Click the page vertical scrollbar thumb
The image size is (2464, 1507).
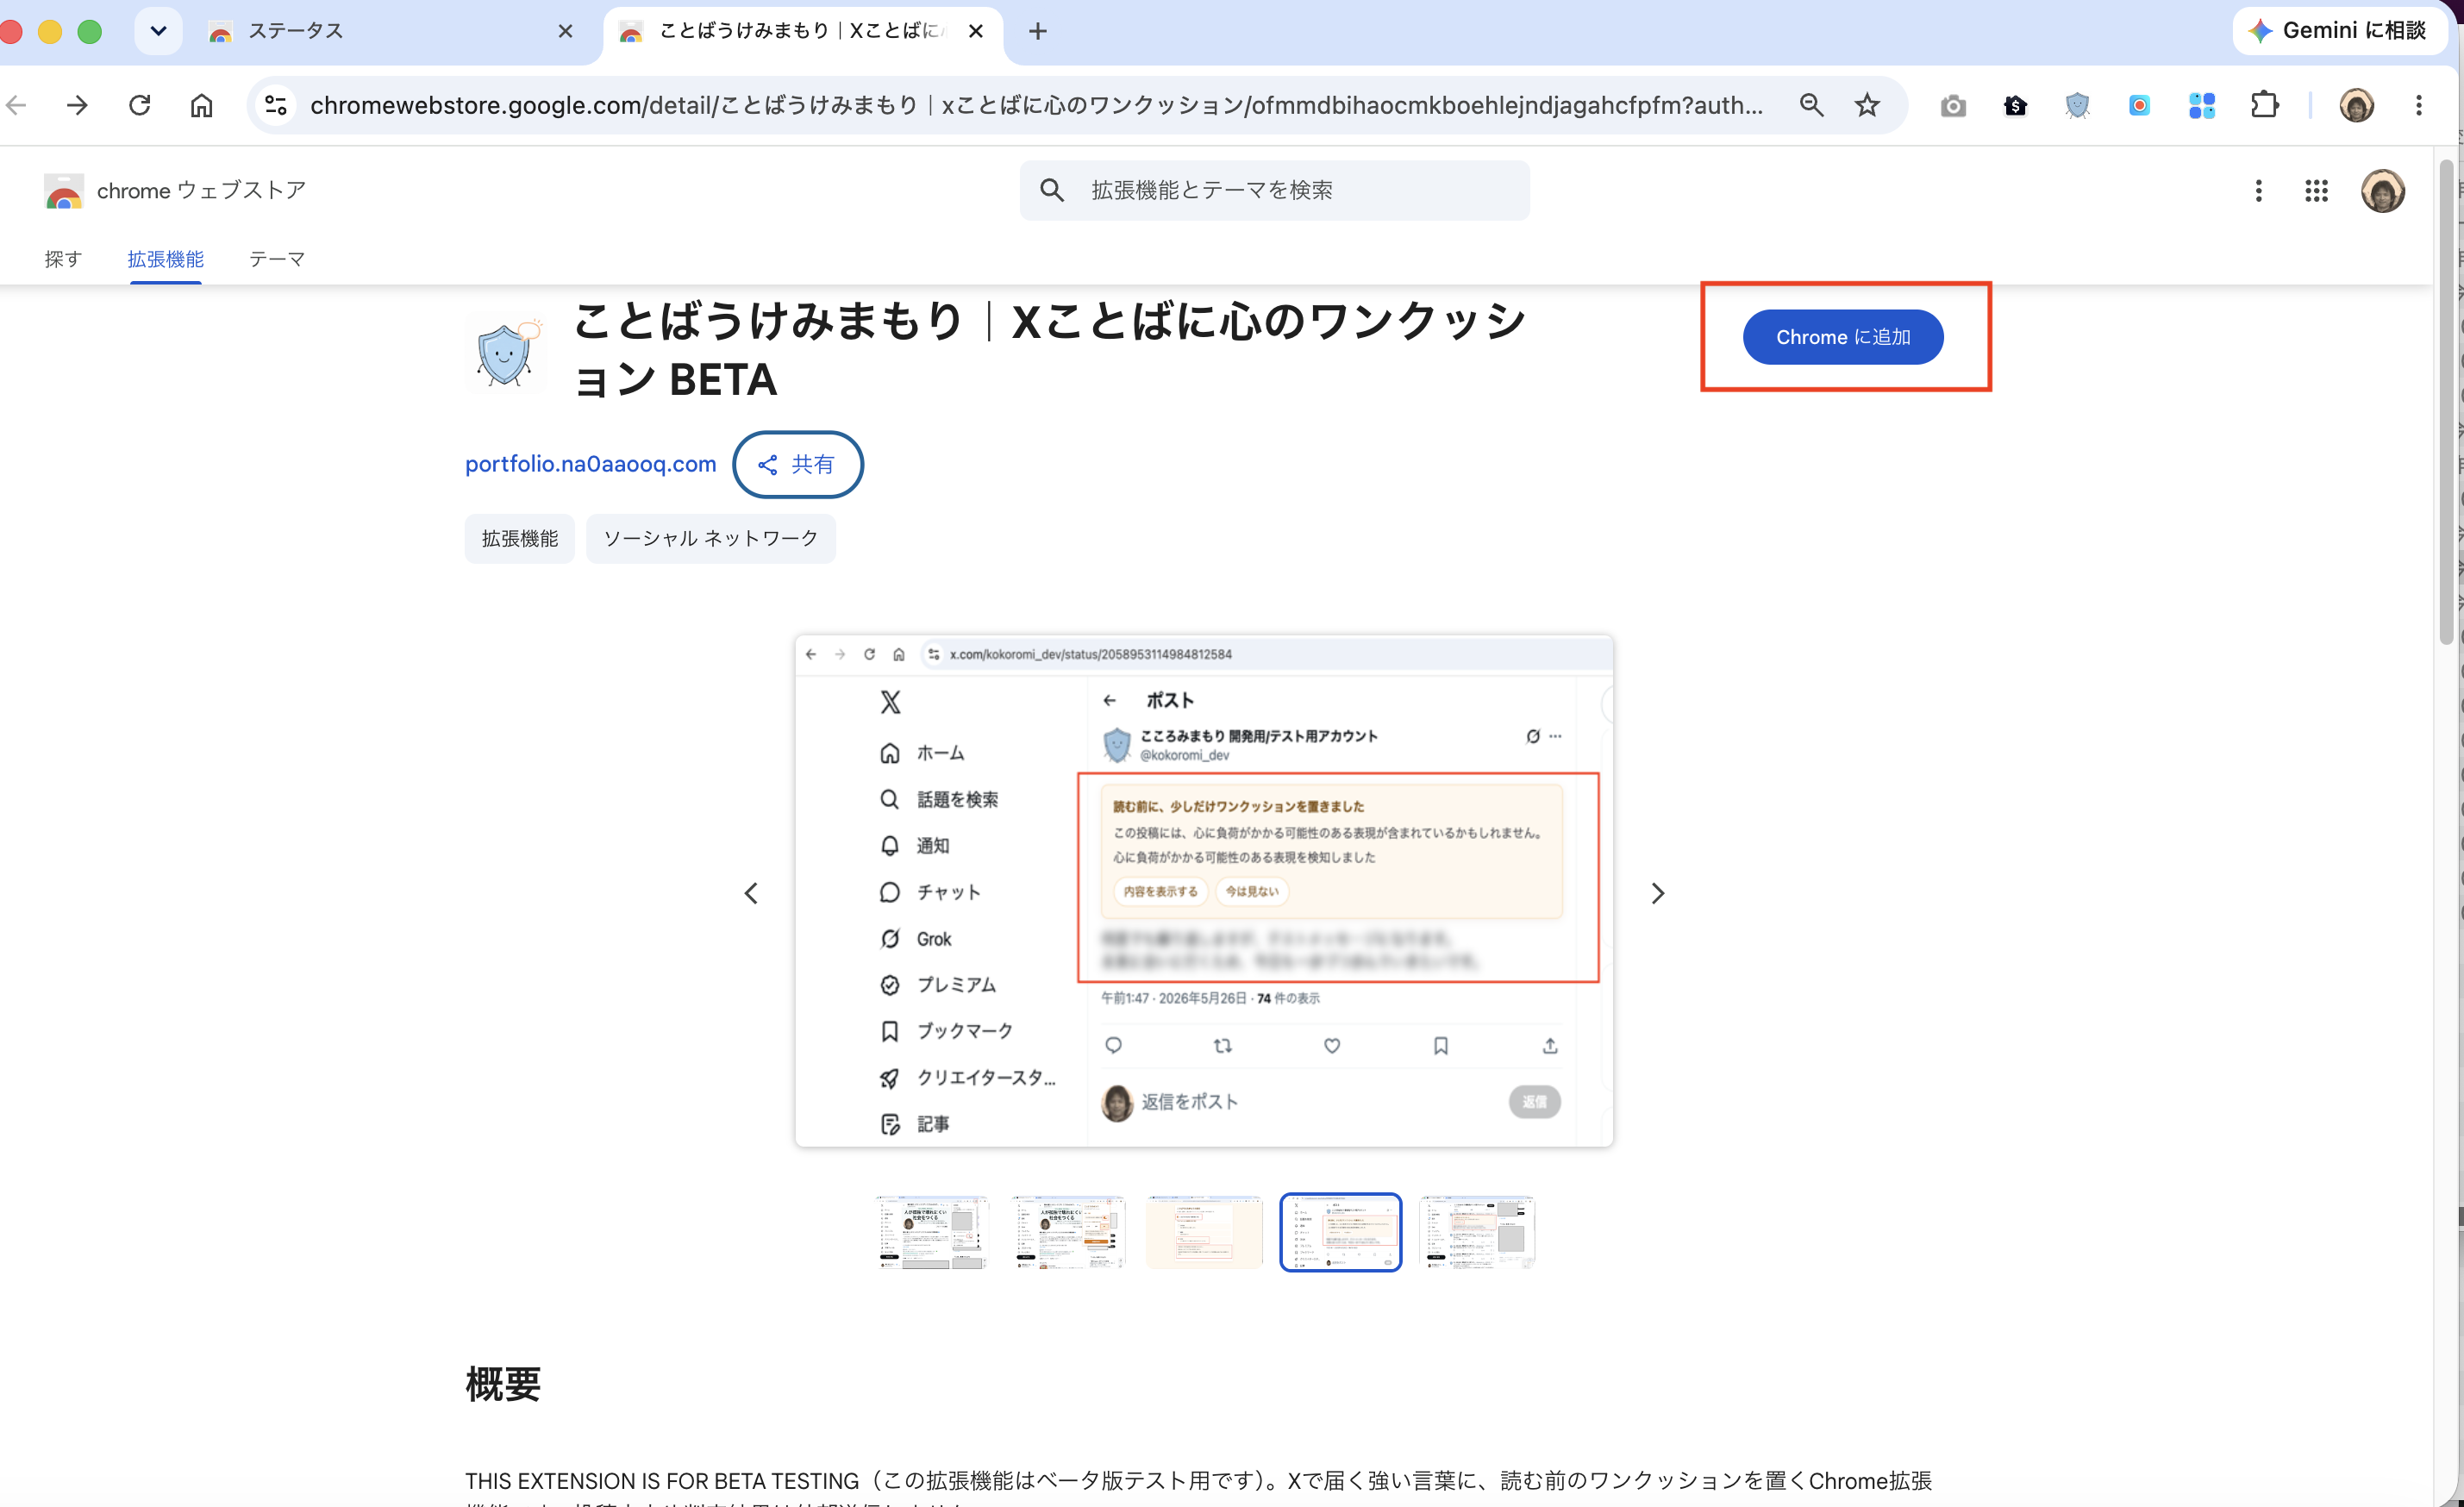(2447, 400)
